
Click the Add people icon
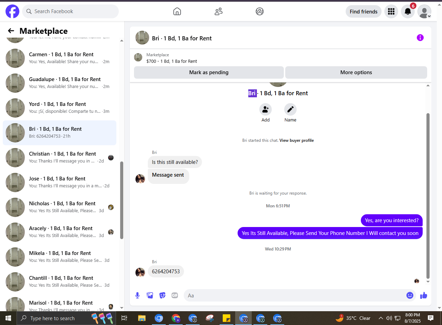pyautogui.click(x=266, y=109)
